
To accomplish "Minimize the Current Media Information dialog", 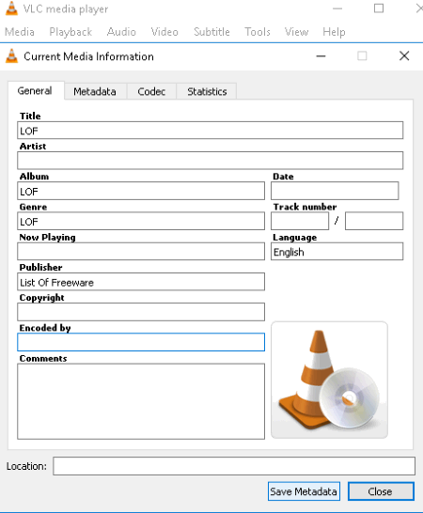I will [x=321, y=56].
